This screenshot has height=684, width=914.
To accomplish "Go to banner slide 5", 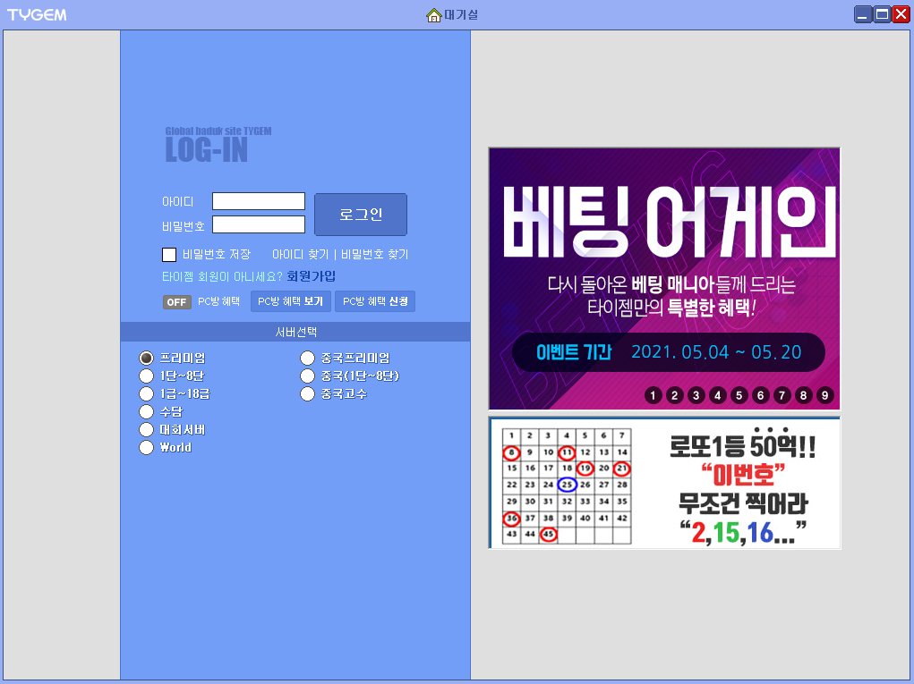I will pyautogui.click(x=739, y=395).
